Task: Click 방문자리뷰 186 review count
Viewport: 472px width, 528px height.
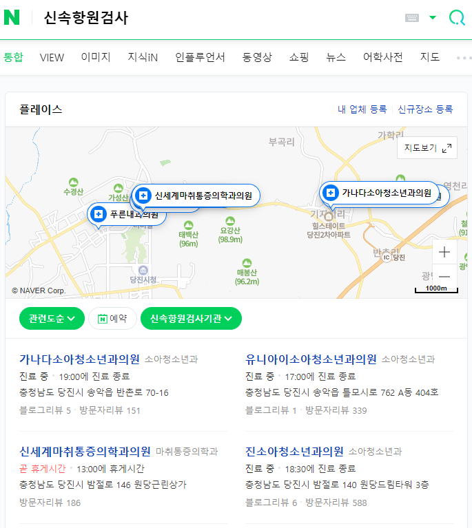Action: click(x=50, y=503)
